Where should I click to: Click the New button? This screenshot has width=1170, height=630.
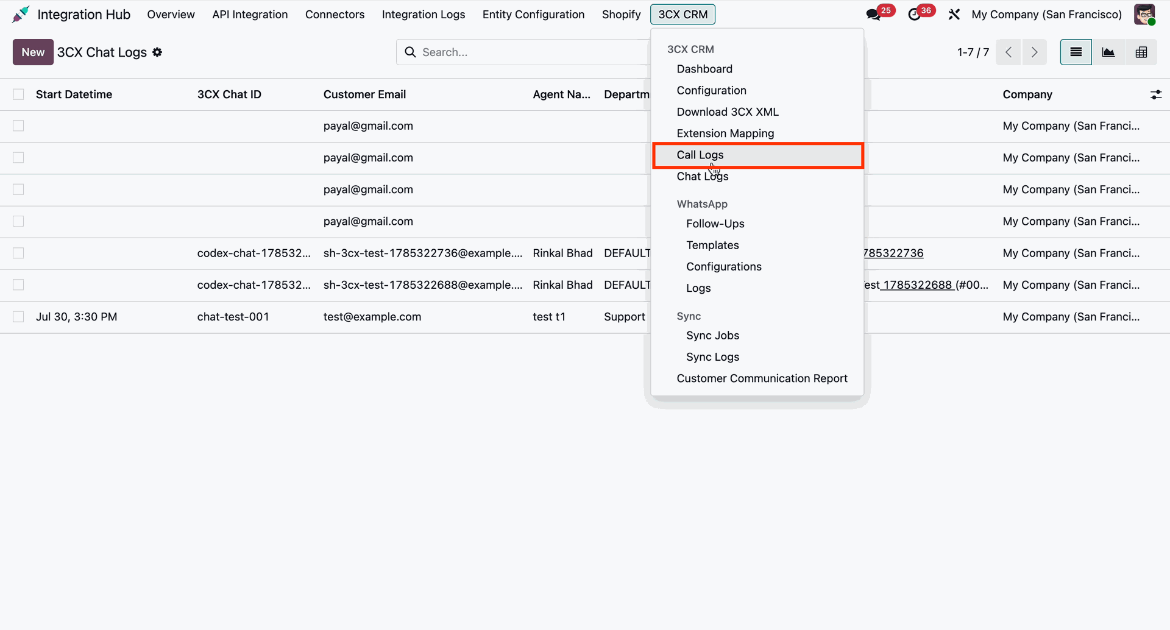[x=33, y=52]
